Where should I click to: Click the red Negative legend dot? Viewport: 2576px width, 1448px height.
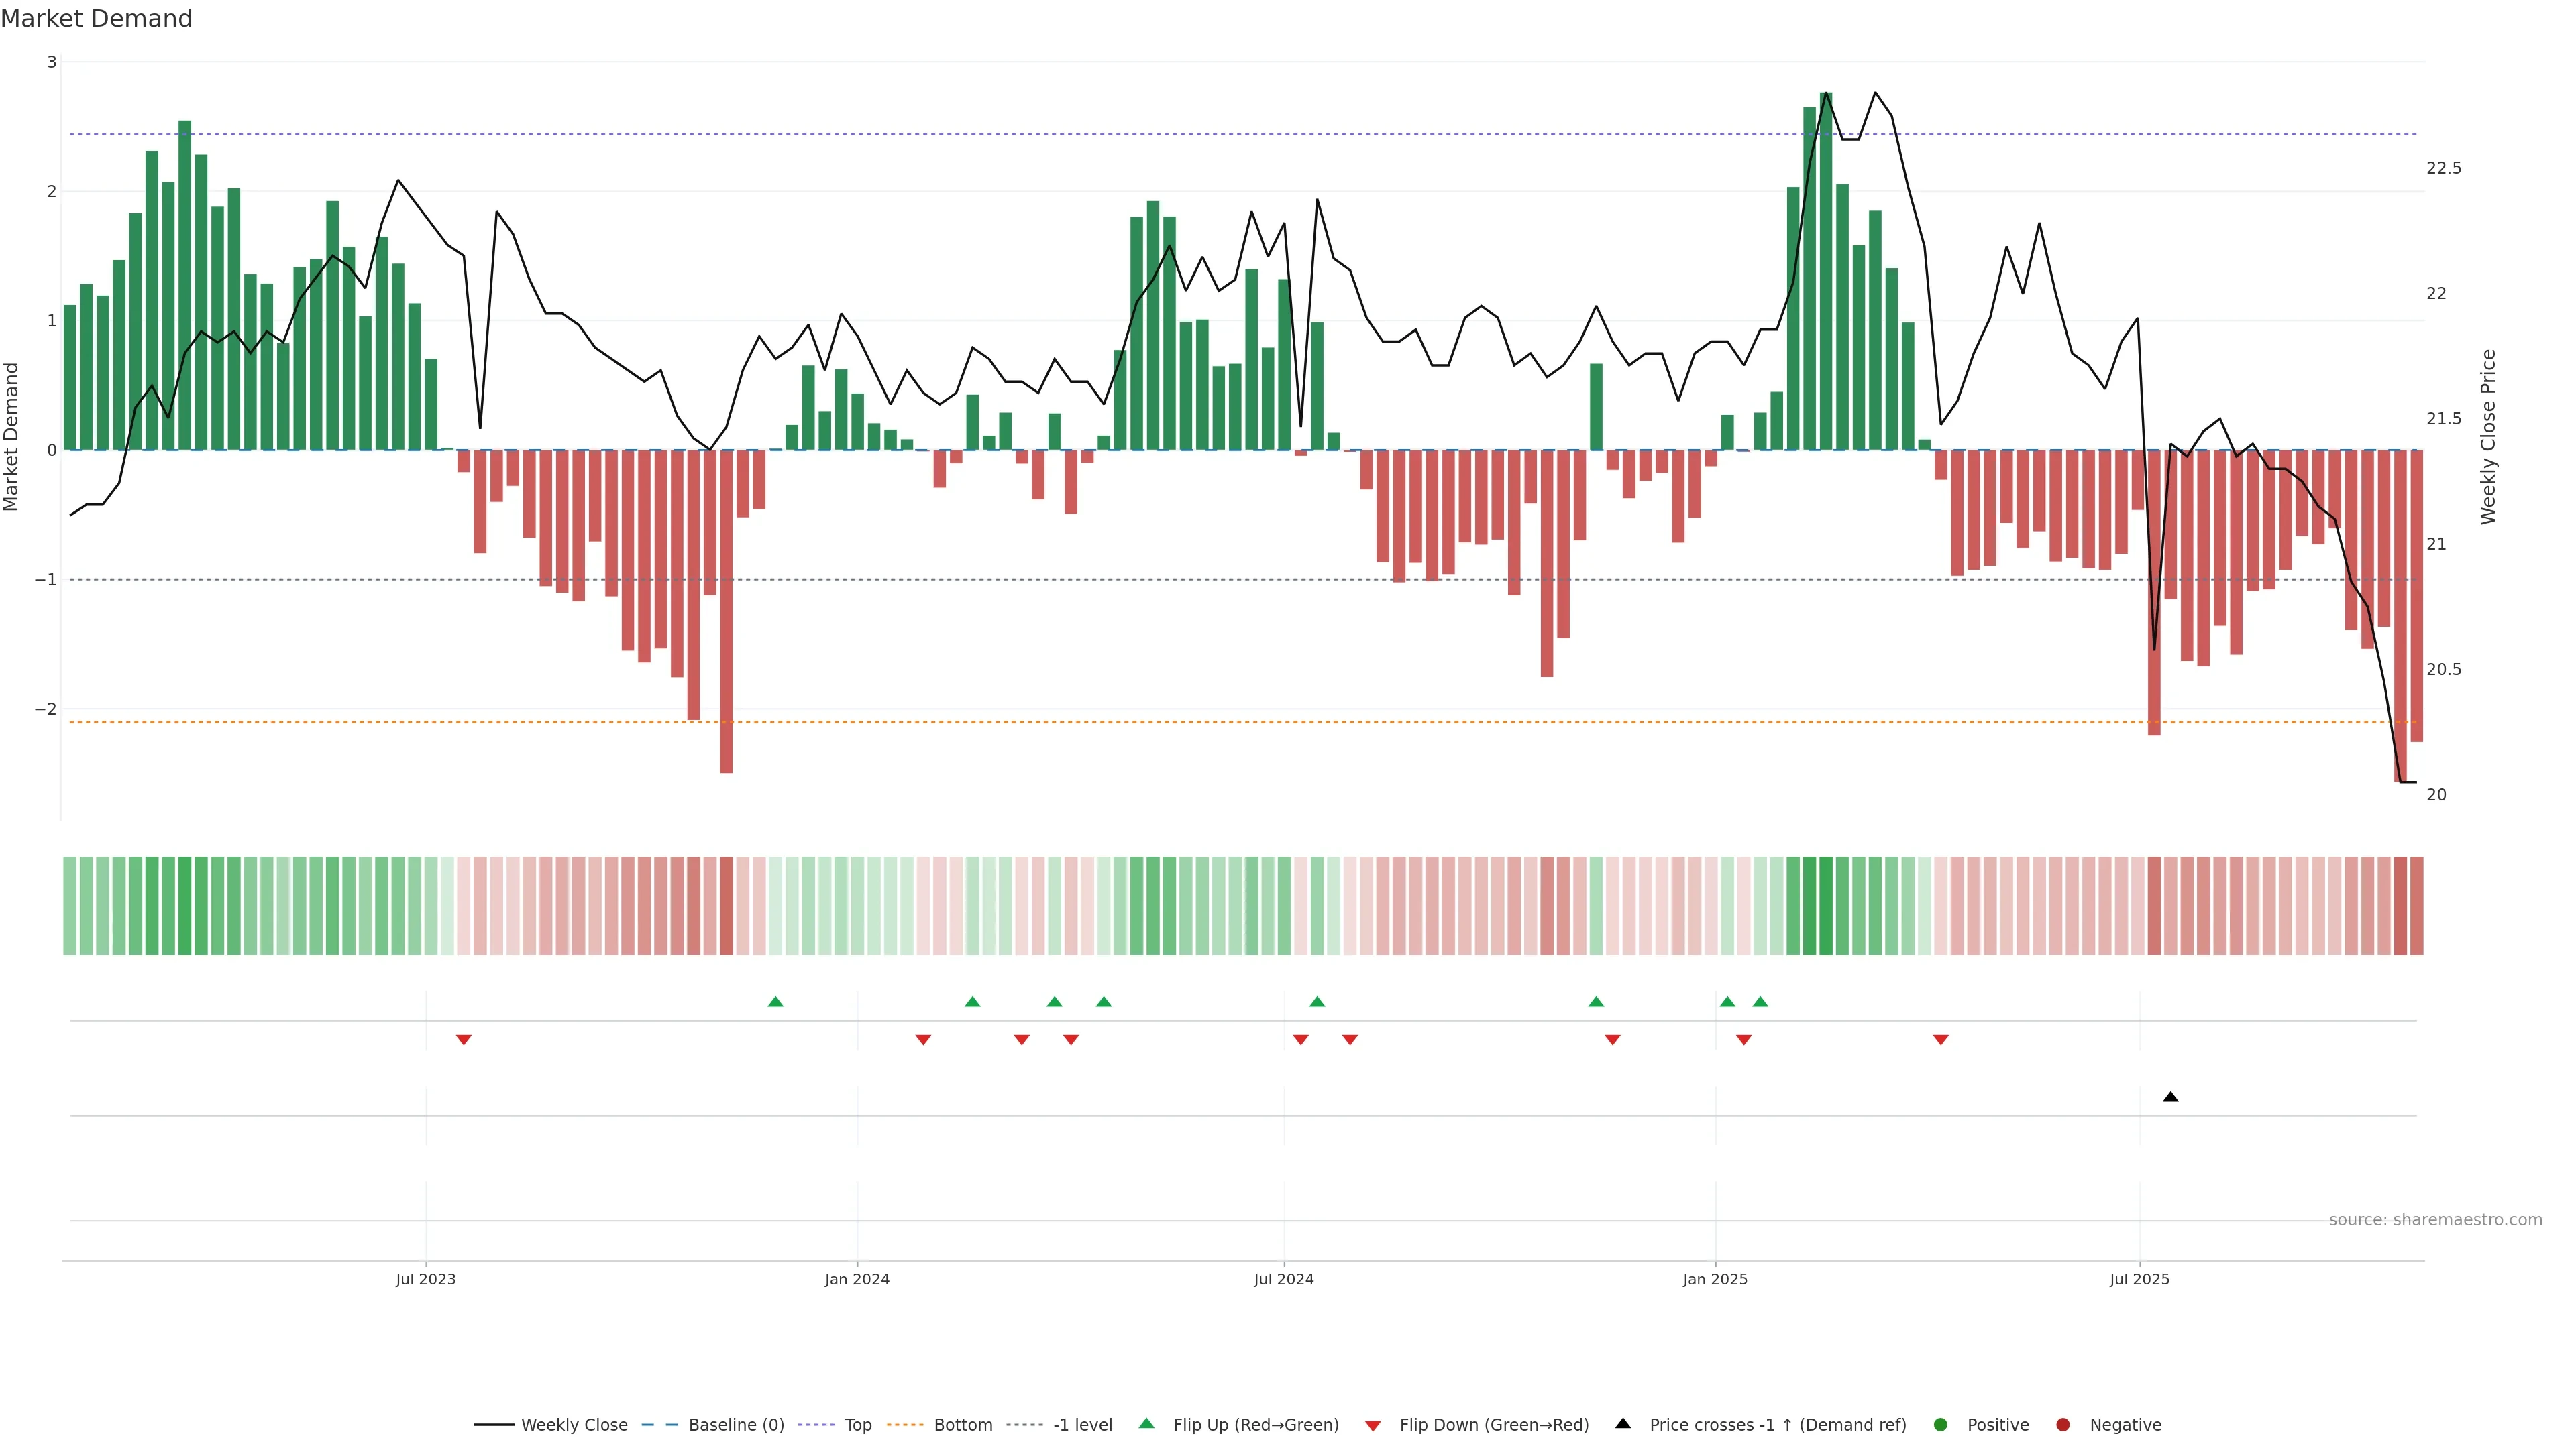pos(2063,1425)
